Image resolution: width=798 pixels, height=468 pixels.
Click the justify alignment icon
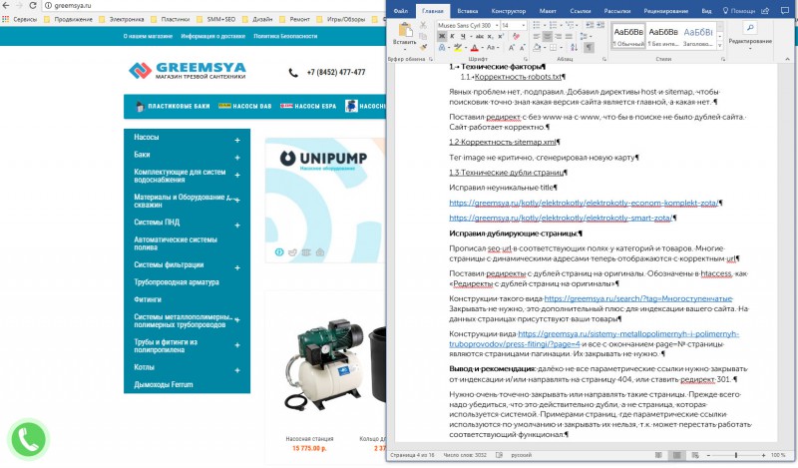[x=569, y=37]
